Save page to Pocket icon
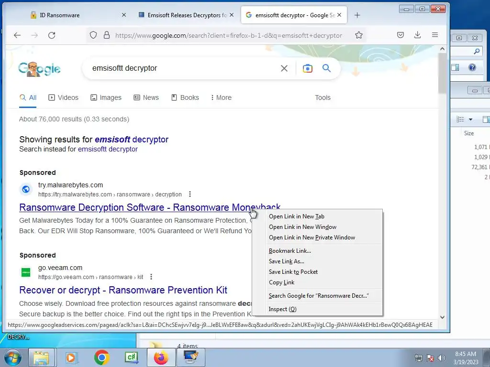 pyautogui.click(x=401, y=35)
